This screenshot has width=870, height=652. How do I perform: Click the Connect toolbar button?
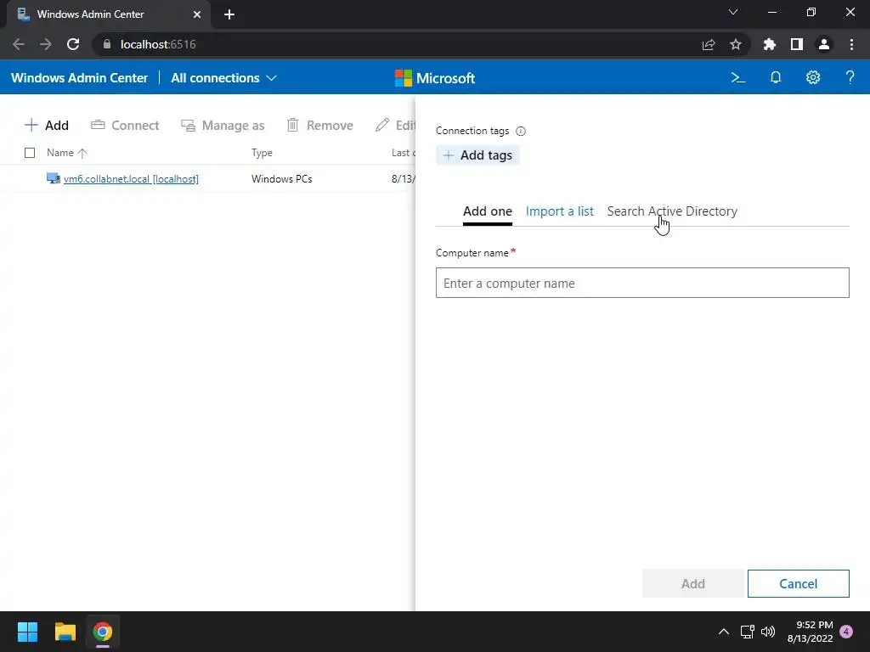click(125, 126)
